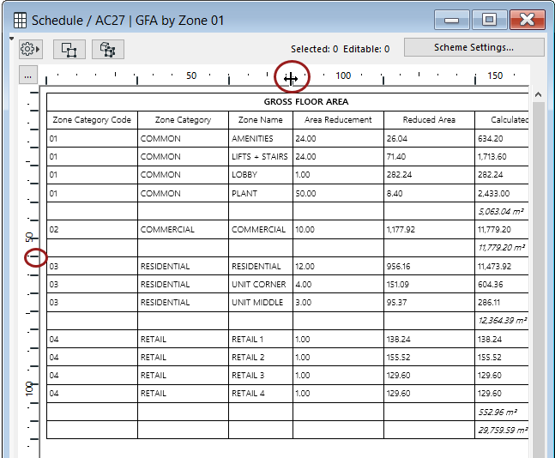The image size is (555, 458).
Task: Click the RETAIL 1 cell
Action: 261,339
